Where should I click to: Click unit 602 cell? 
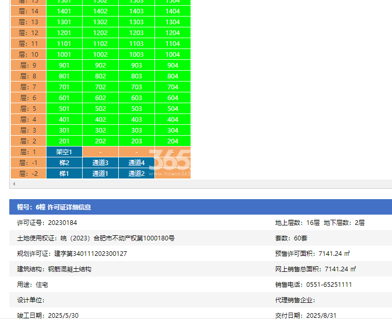click(x=101, y=98)
